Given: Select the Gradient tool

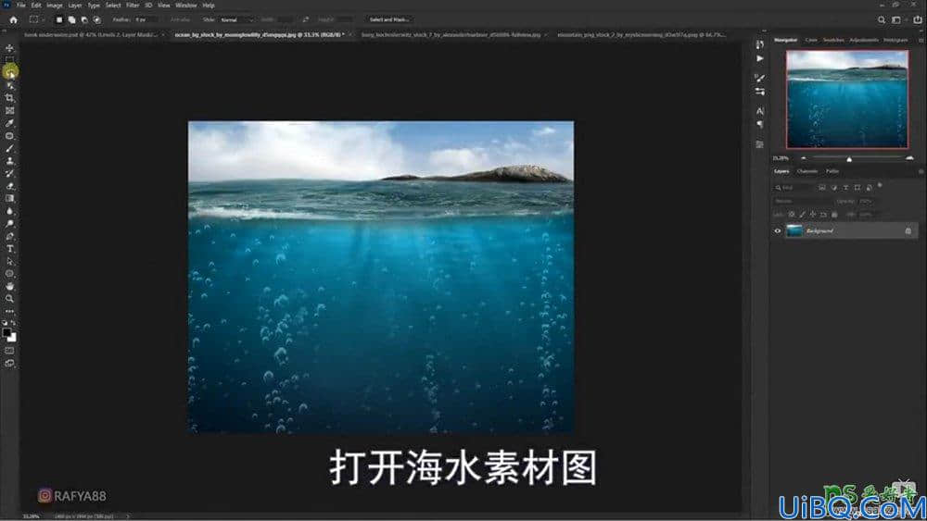Looking at the screenshot, I should click(x=9, y=198).
